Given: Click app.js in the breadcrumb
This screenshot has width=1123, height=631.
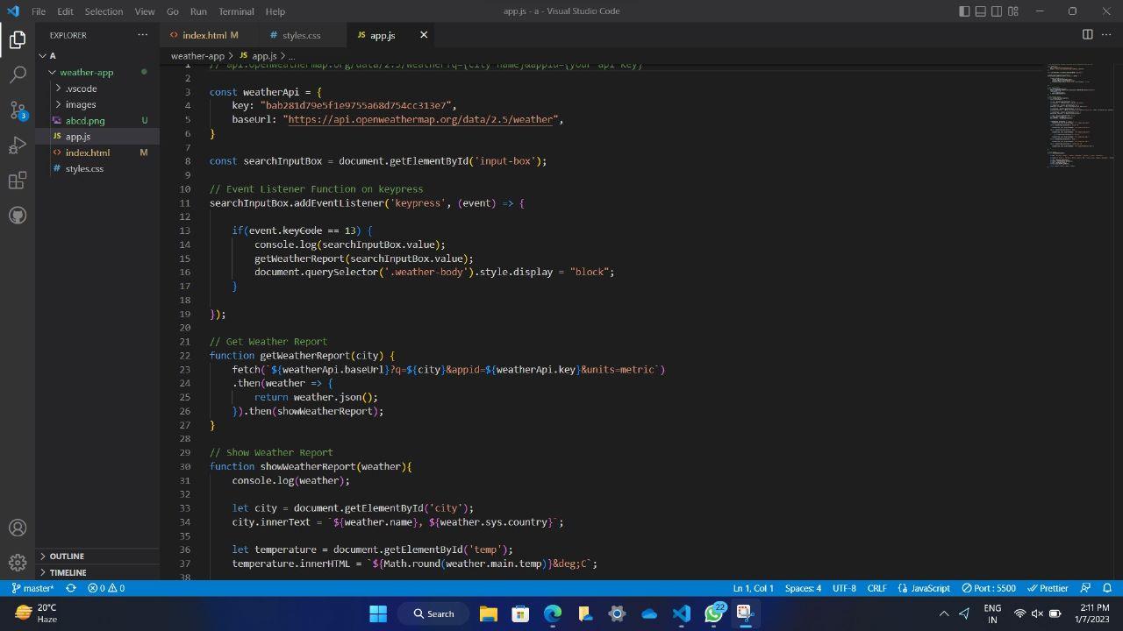Looking at the screenshot, I should pos(263,56).
